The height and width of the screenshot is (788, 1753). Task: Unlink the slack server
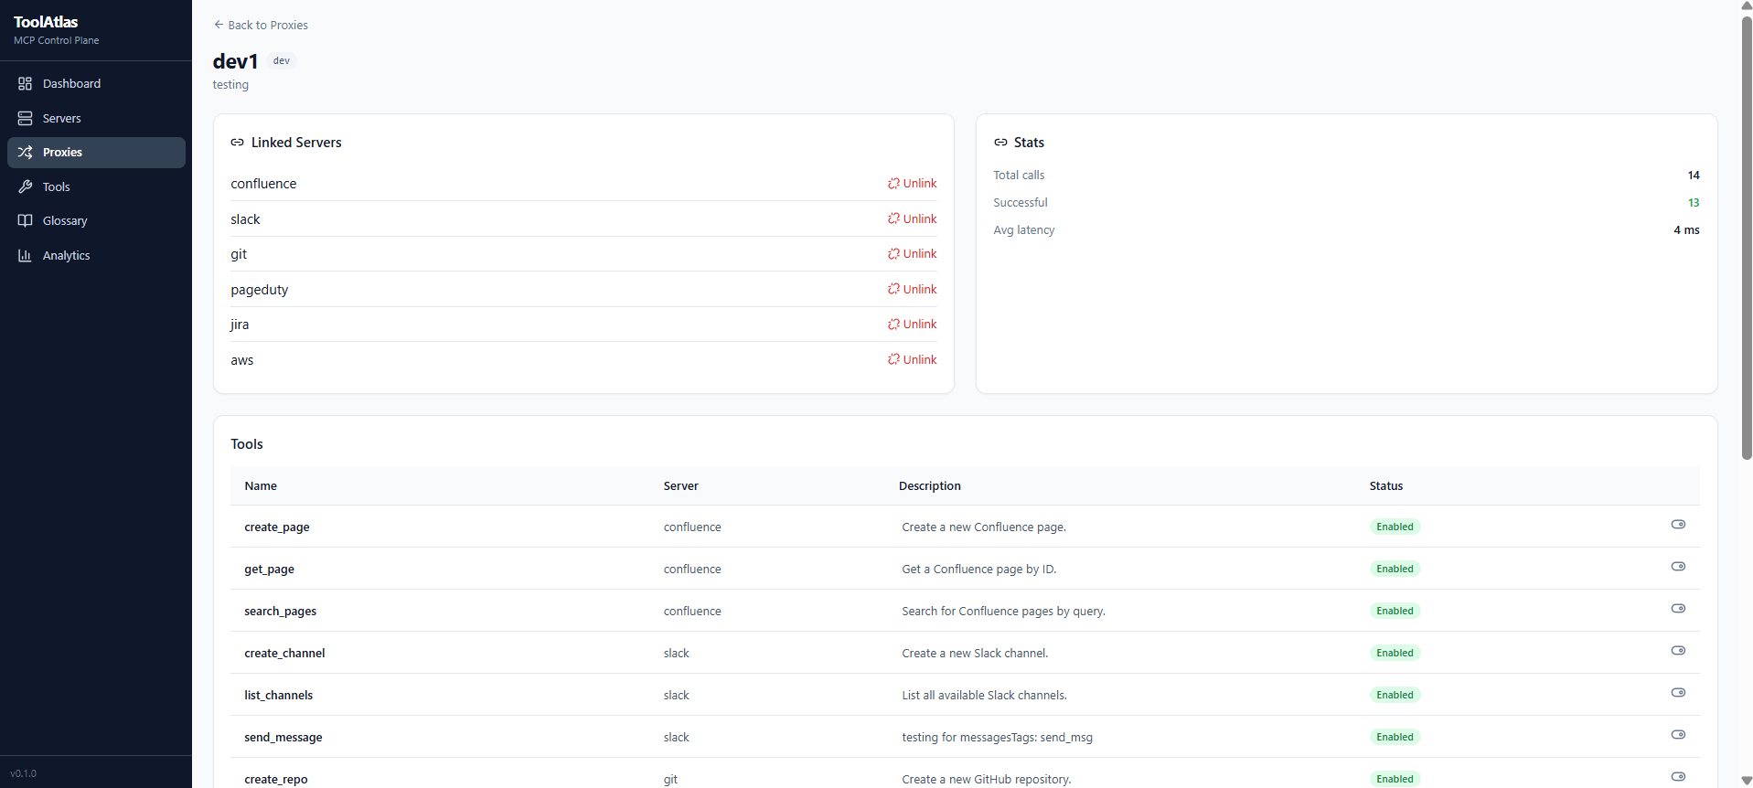click(912, 218)
